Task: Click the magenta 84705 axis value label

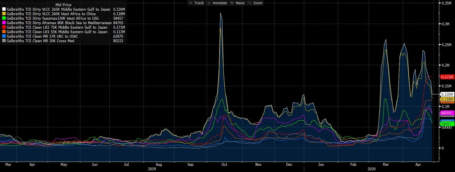Action: pos(446,113)
